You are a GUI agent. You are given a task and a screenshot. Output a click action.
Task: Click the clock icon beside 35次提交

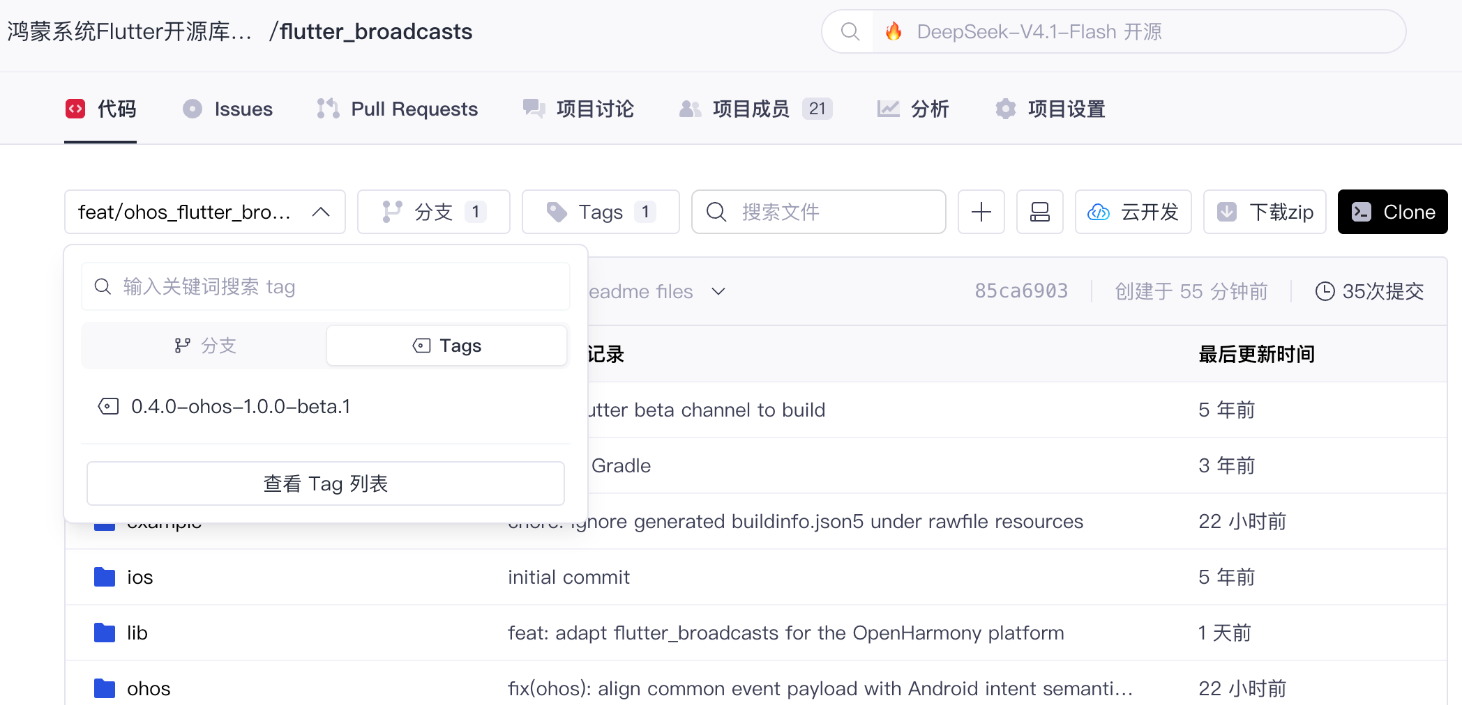point(1325,291)
